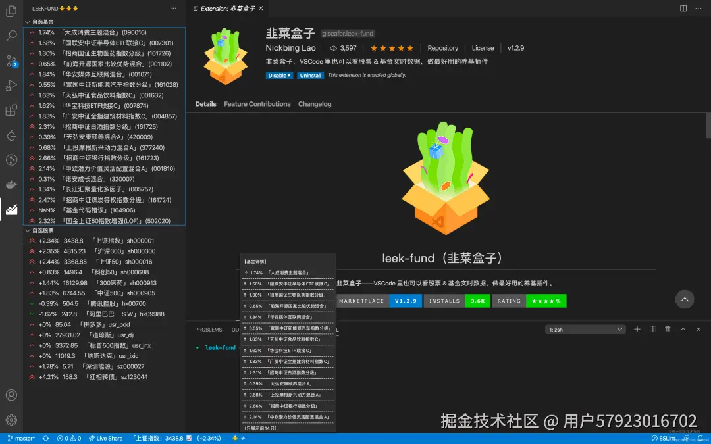Open the Docker whale view
Viewport: 711px width, 444px height.
[11, 184]
